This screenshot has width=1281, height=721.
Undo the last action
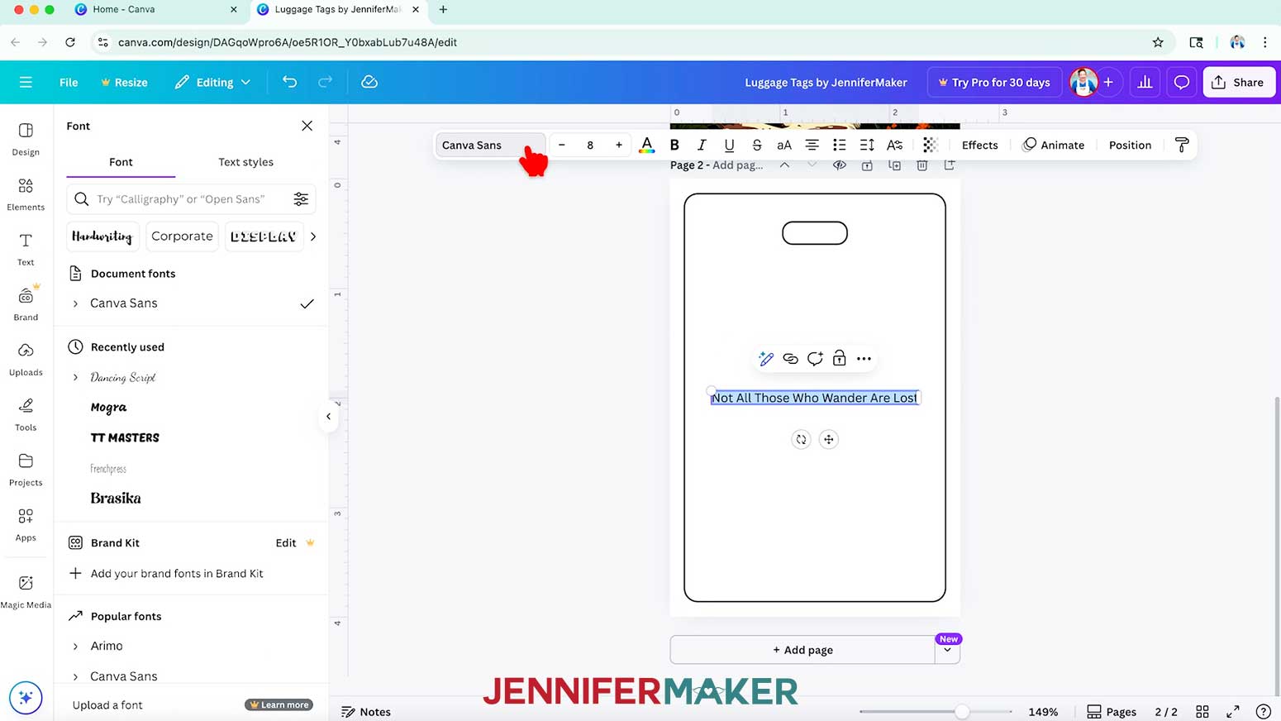click(289, 82)
